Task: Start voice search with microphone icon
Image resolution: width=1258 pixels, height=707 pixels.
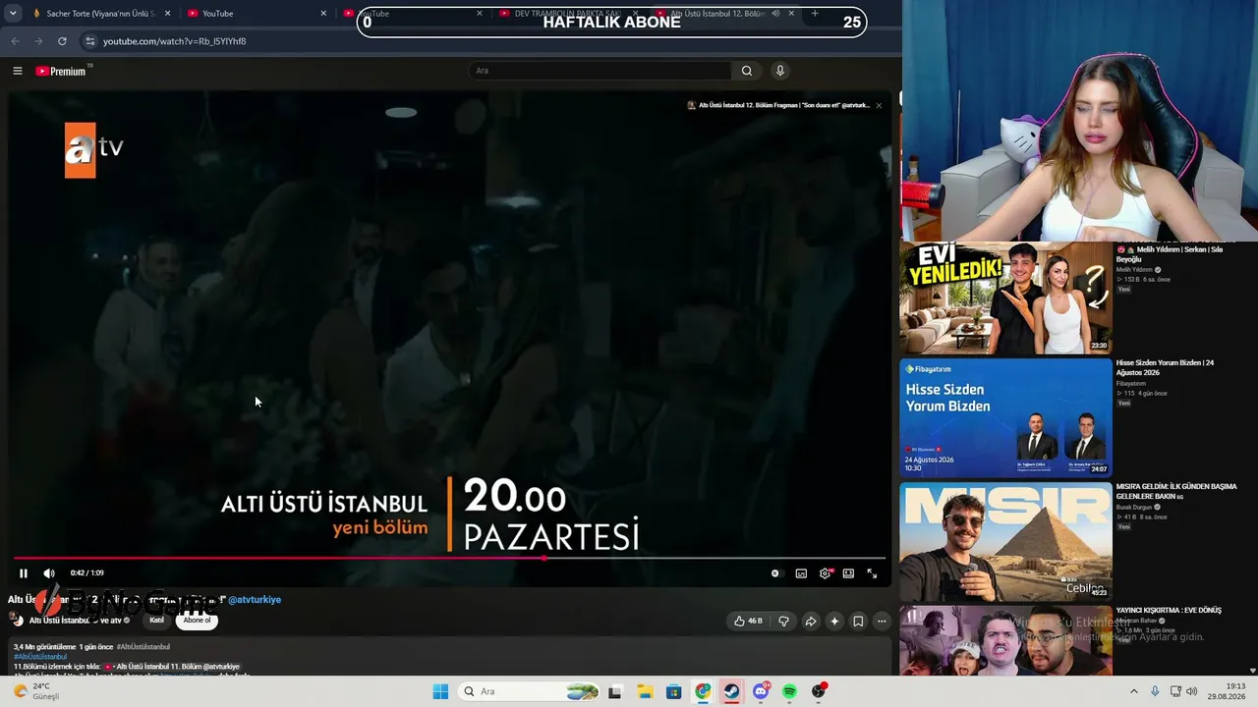Action: (x=780, y=71)
